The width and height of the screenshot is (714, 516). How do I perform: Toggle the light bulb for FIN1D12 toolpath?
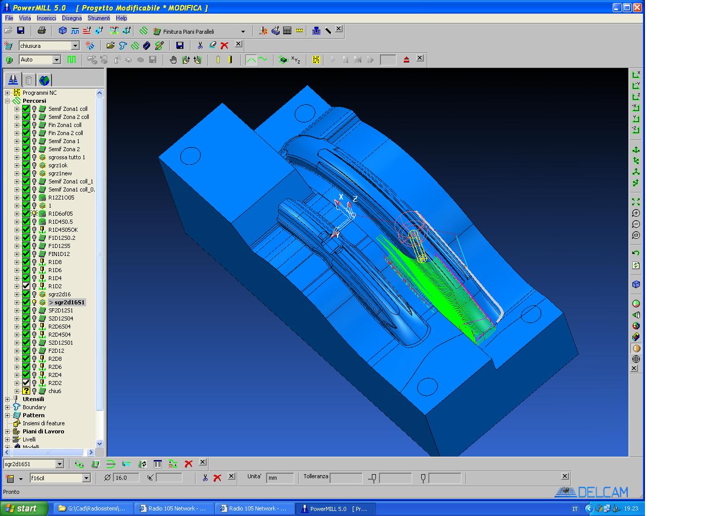[x=34, y=254]
